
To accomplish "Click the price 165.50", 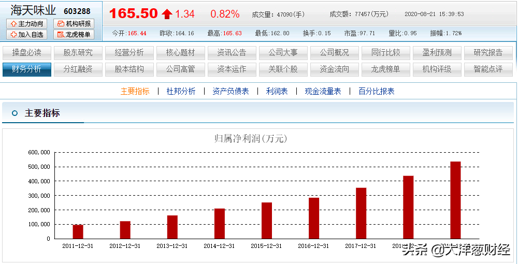I will (x=134, y=13).
